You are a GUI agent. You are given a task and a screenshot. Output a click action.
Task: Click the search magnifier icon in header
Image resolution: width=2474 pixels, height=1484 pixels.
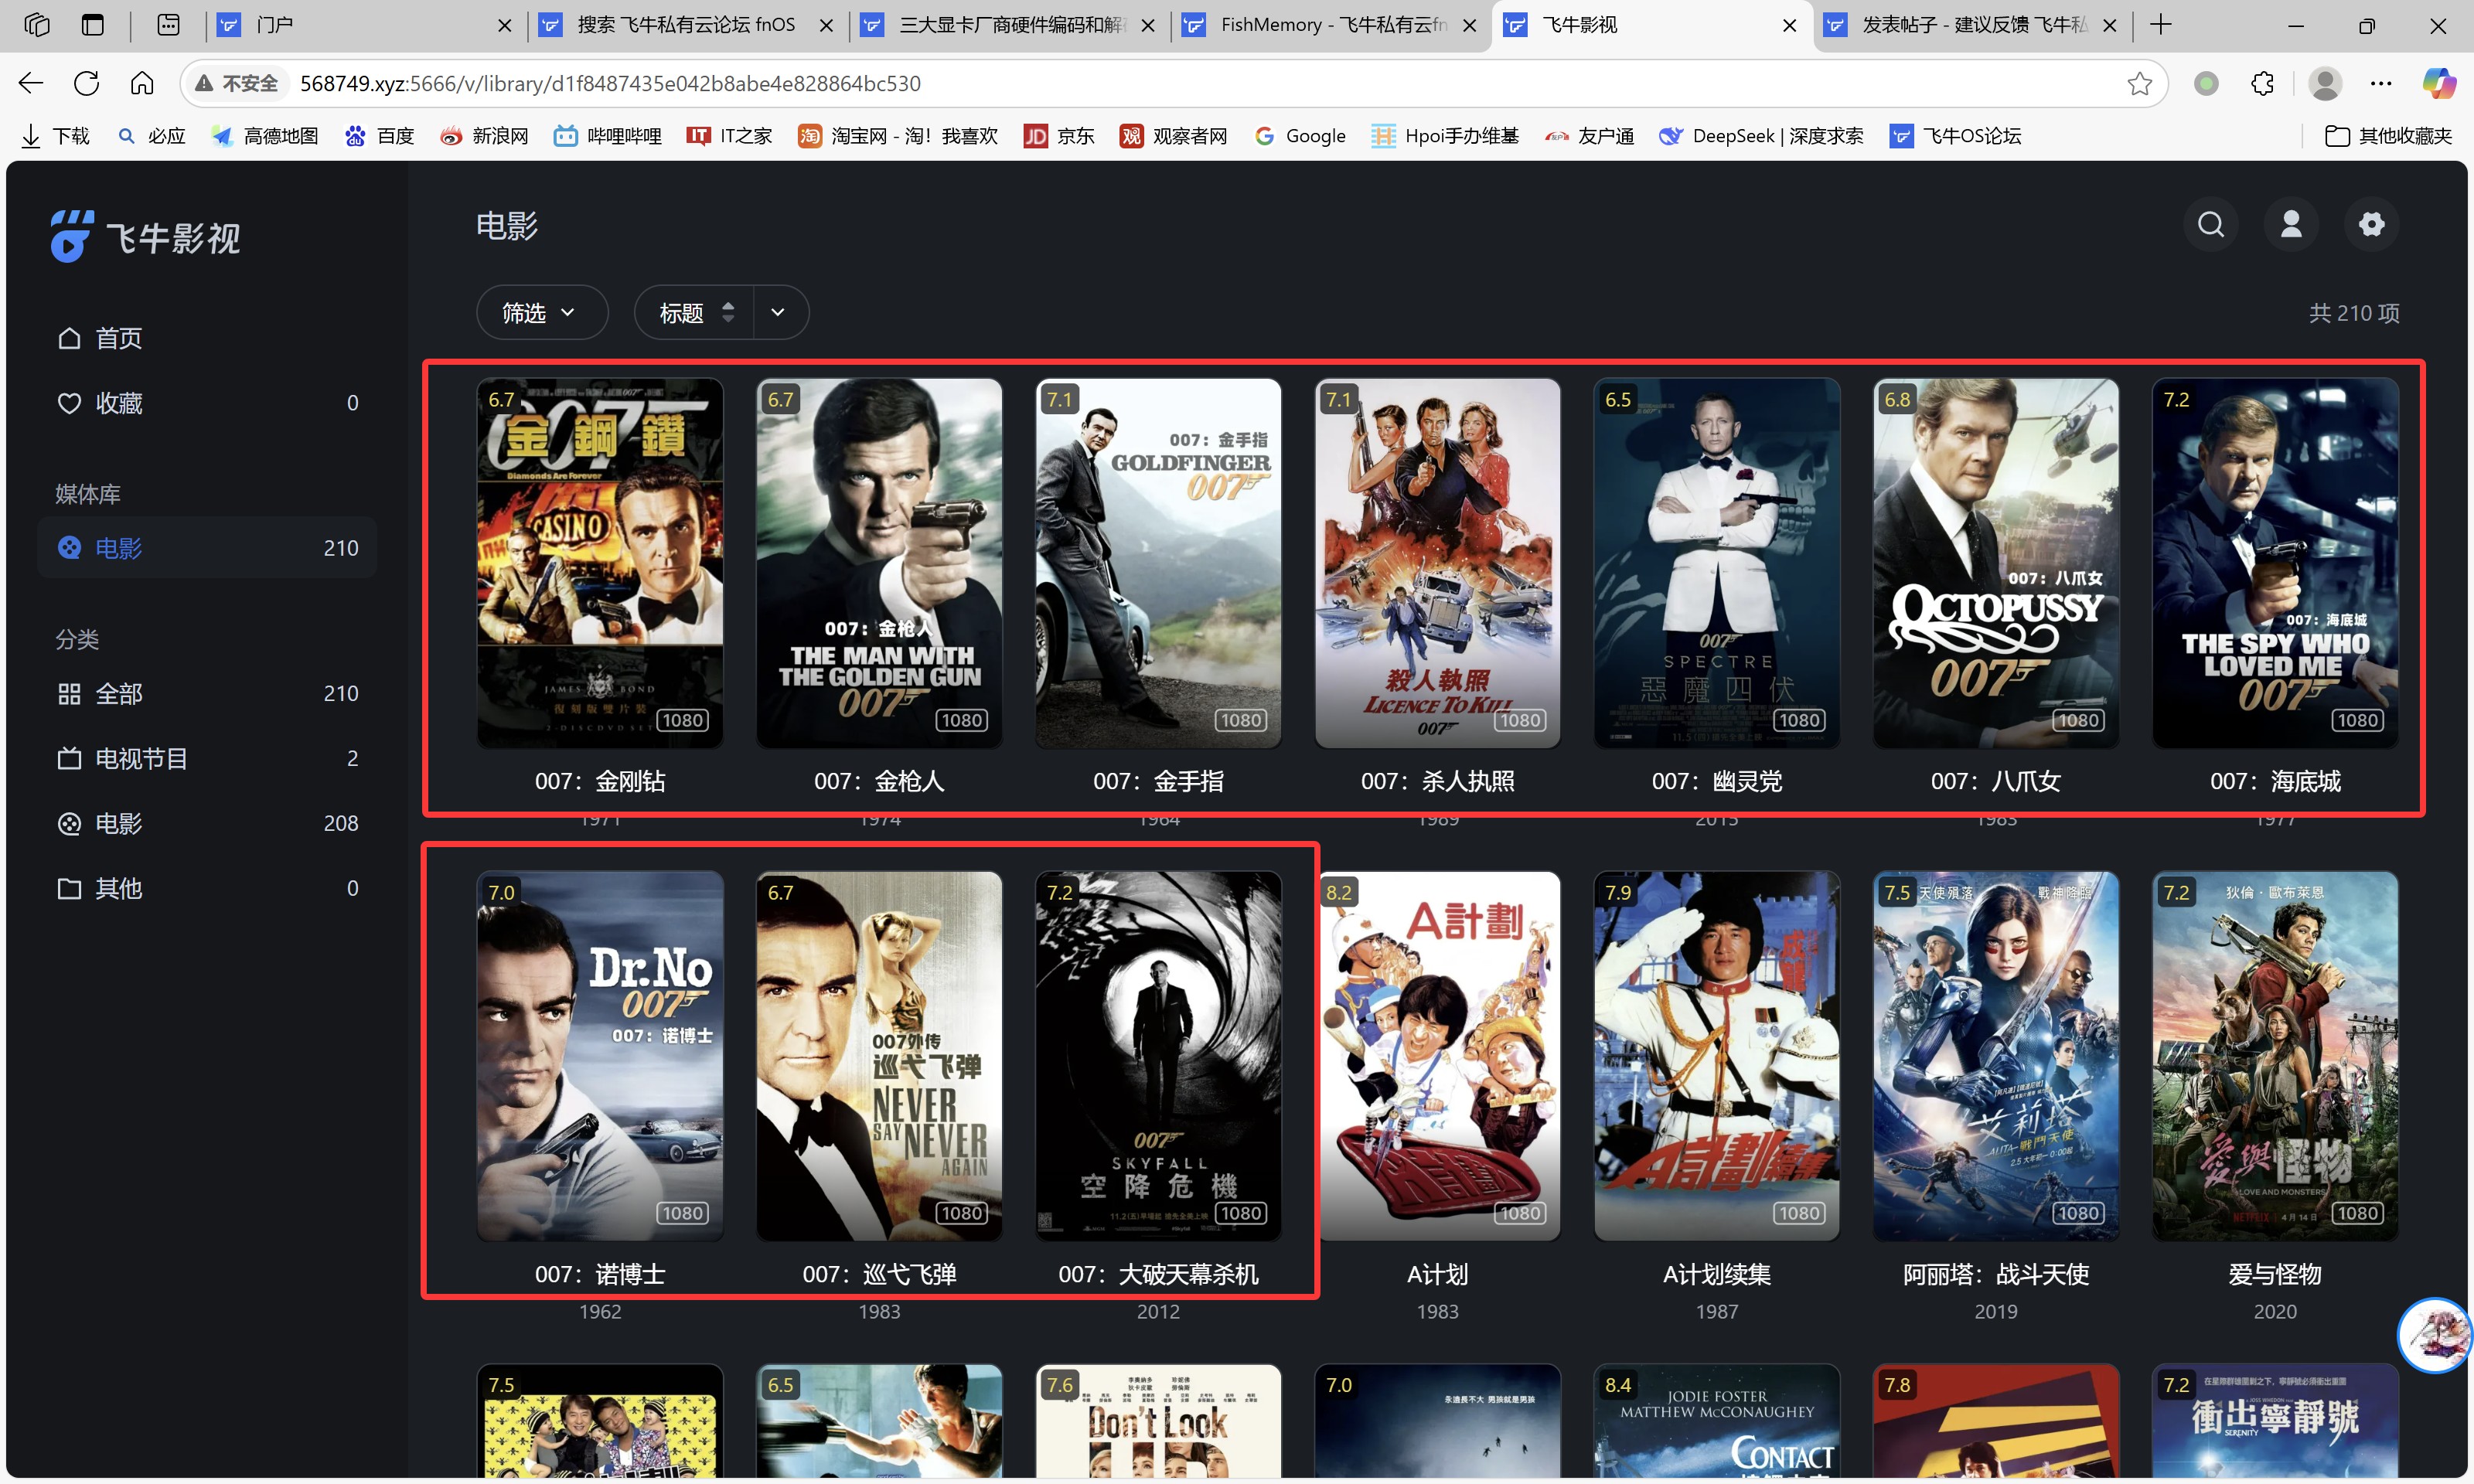2210,224
